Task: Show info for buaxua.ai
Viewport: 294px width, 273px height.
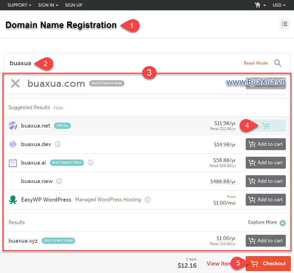Action: tap(91, 163)
